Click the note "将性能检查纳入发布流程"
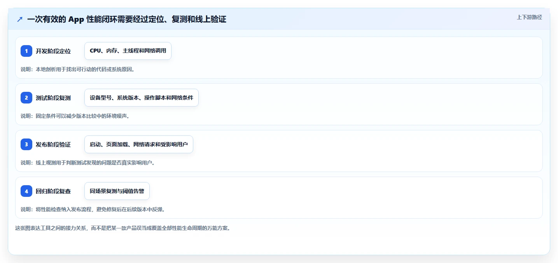The height and width of the screenshot is (263, 558). [x=64, y=209]
